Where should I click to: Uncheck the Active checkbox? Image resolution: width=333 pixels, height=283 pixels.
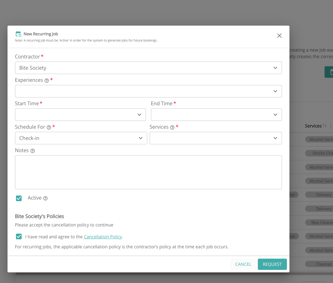coord(19,198)
